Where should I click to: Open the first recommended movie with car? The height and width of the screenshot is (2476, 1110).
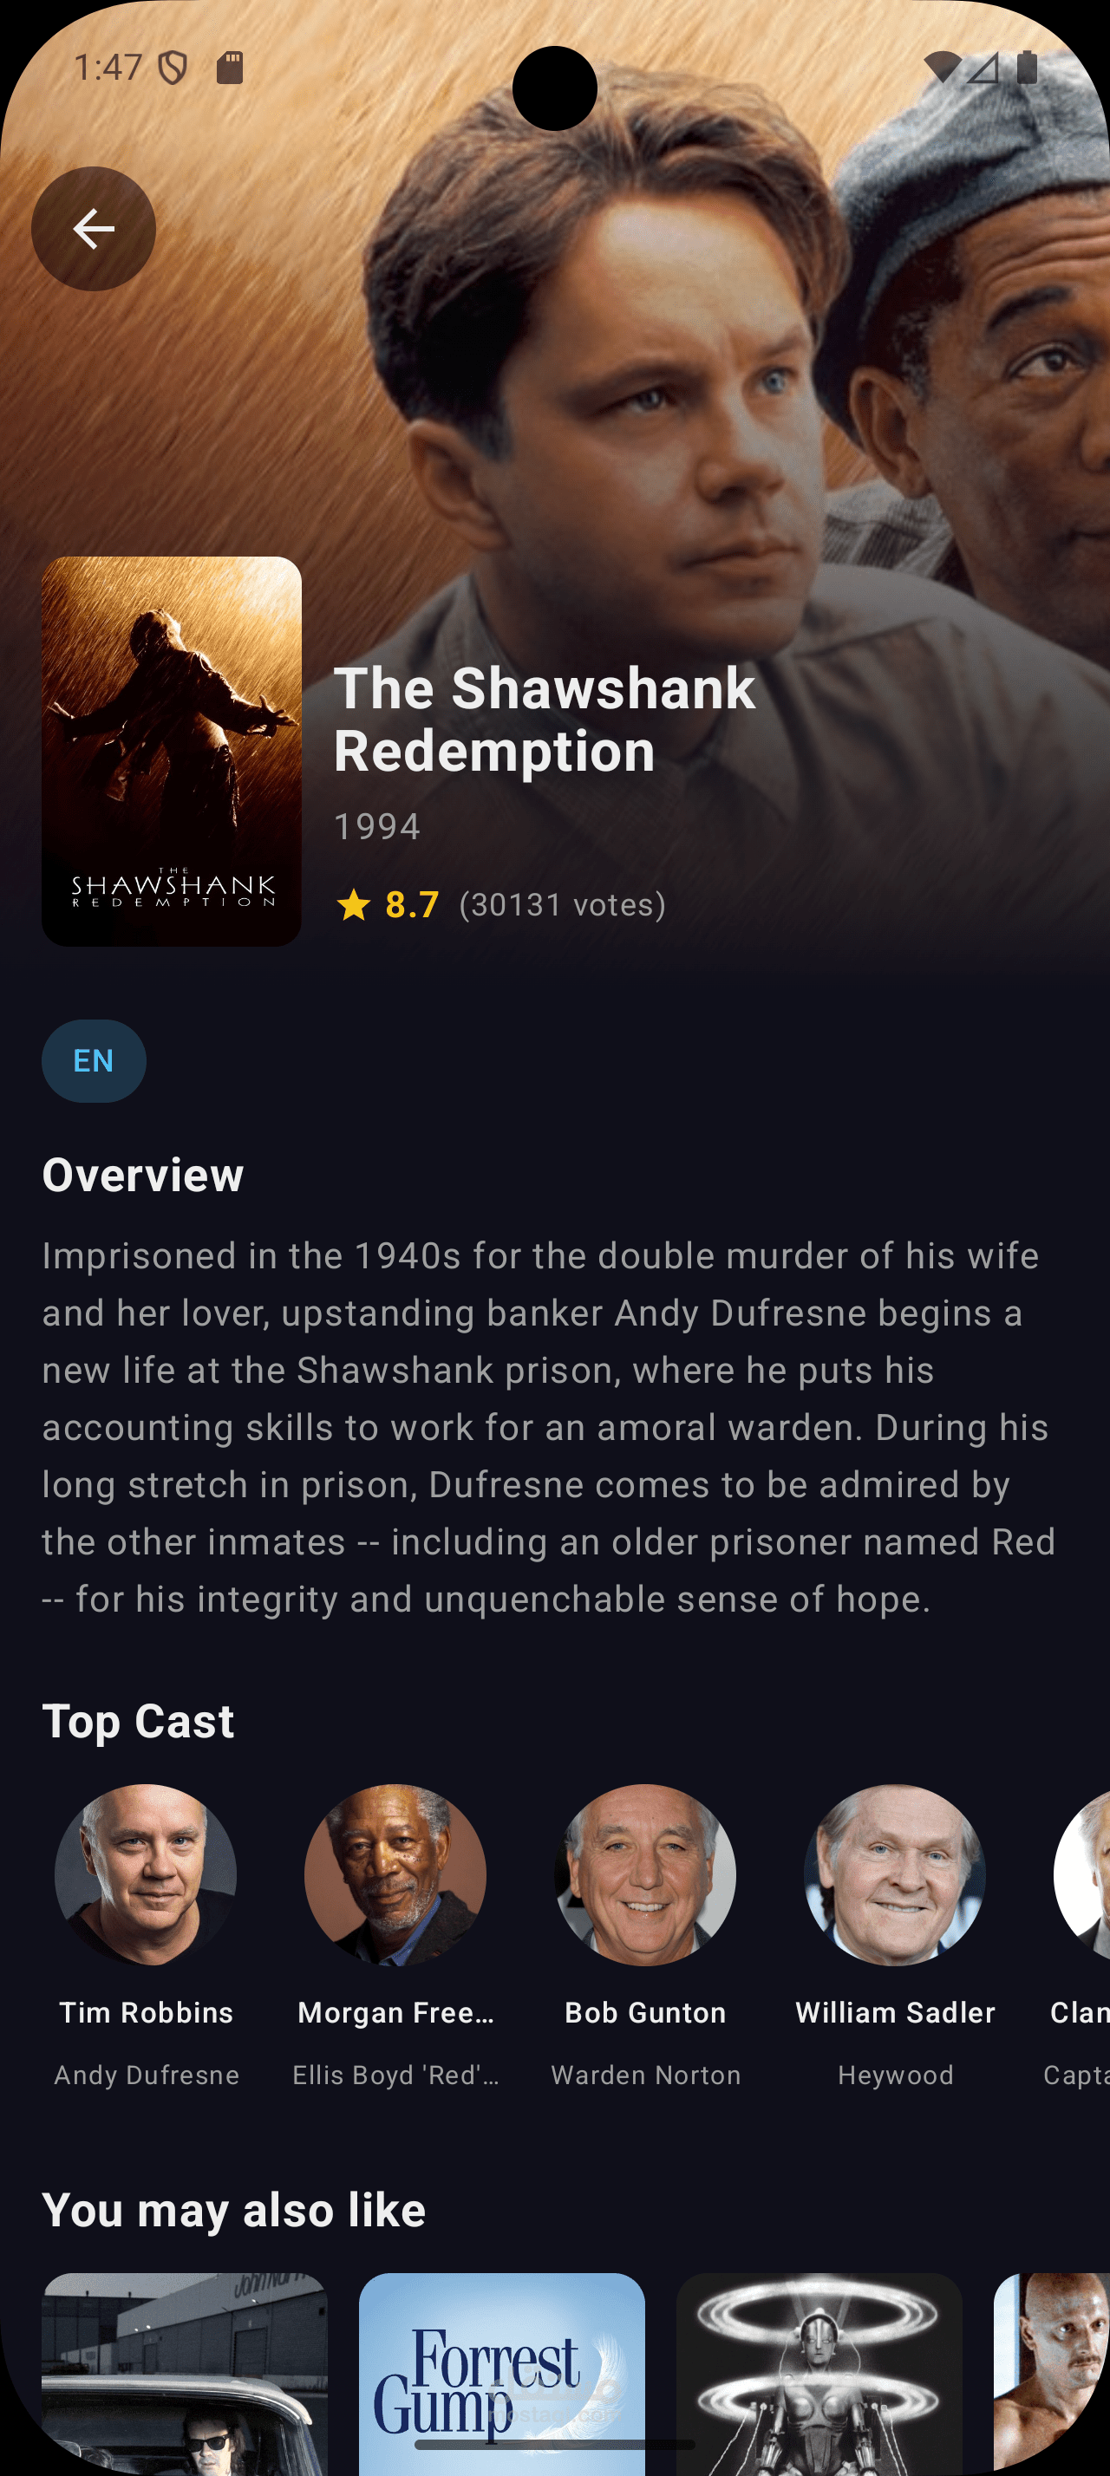point(185,2373)
